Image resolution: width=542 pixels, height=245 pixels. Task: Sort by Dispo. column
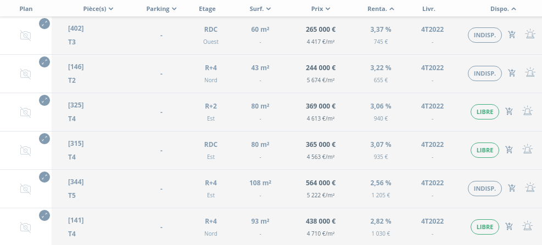(x=503, y=9)
